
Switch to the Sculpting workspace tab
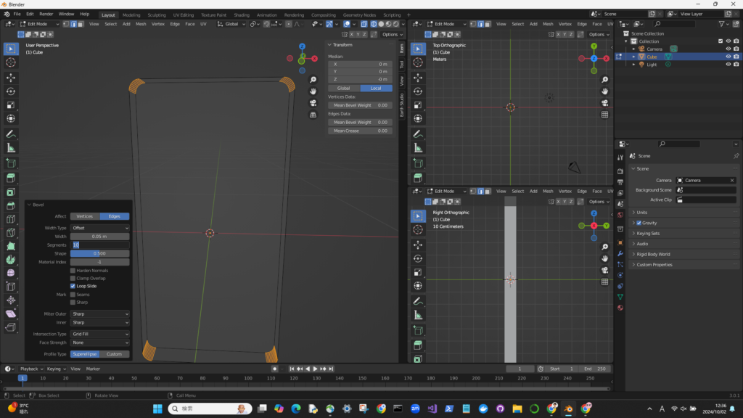156,15
